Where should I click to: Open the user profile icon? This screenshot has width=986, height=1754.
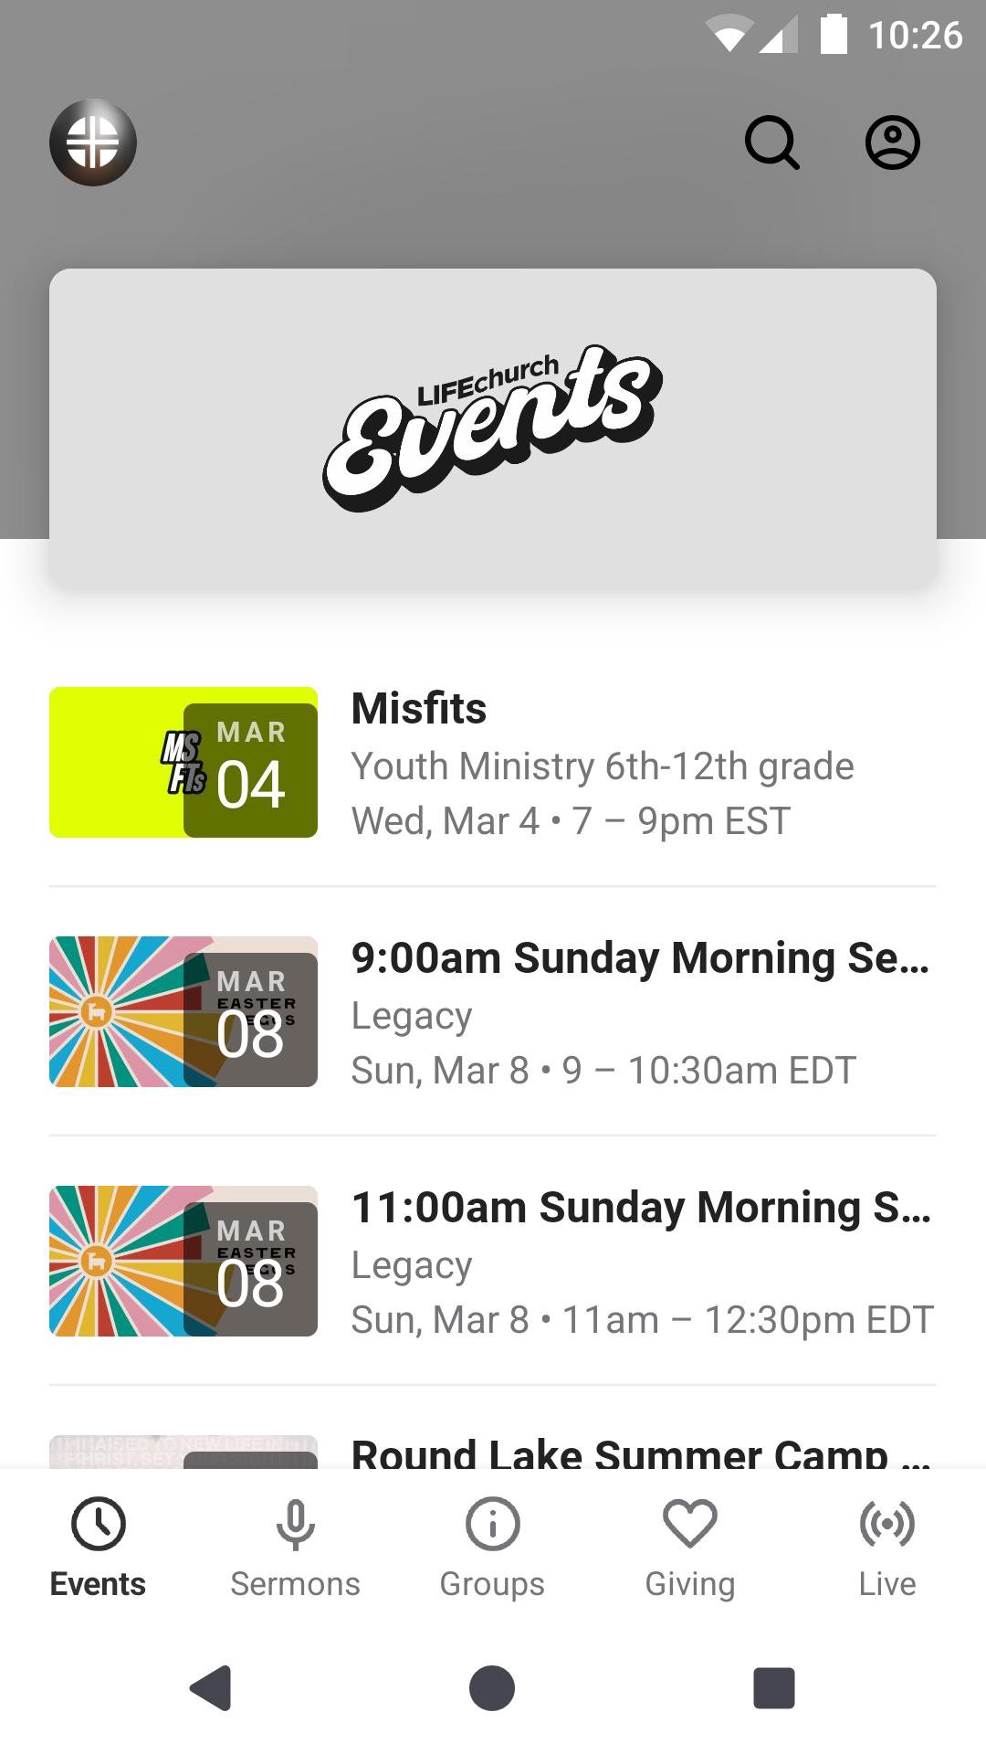892,143
